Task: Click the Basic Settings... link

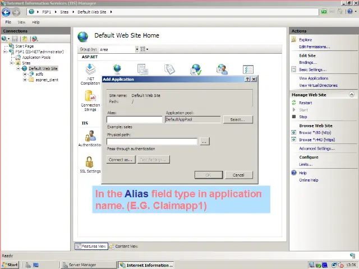Action: point(312,69)
